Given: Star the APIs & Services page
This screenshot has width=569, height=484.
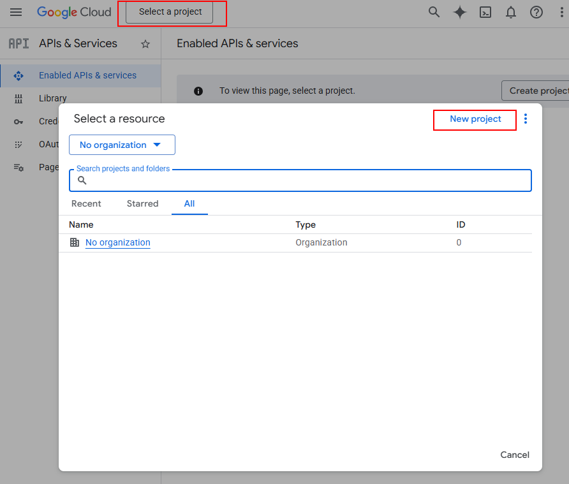Looking at the screenshot, I should click(145, 44).
